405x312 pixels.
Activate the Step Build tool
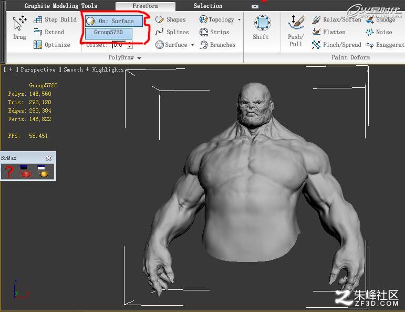(55, 19)
